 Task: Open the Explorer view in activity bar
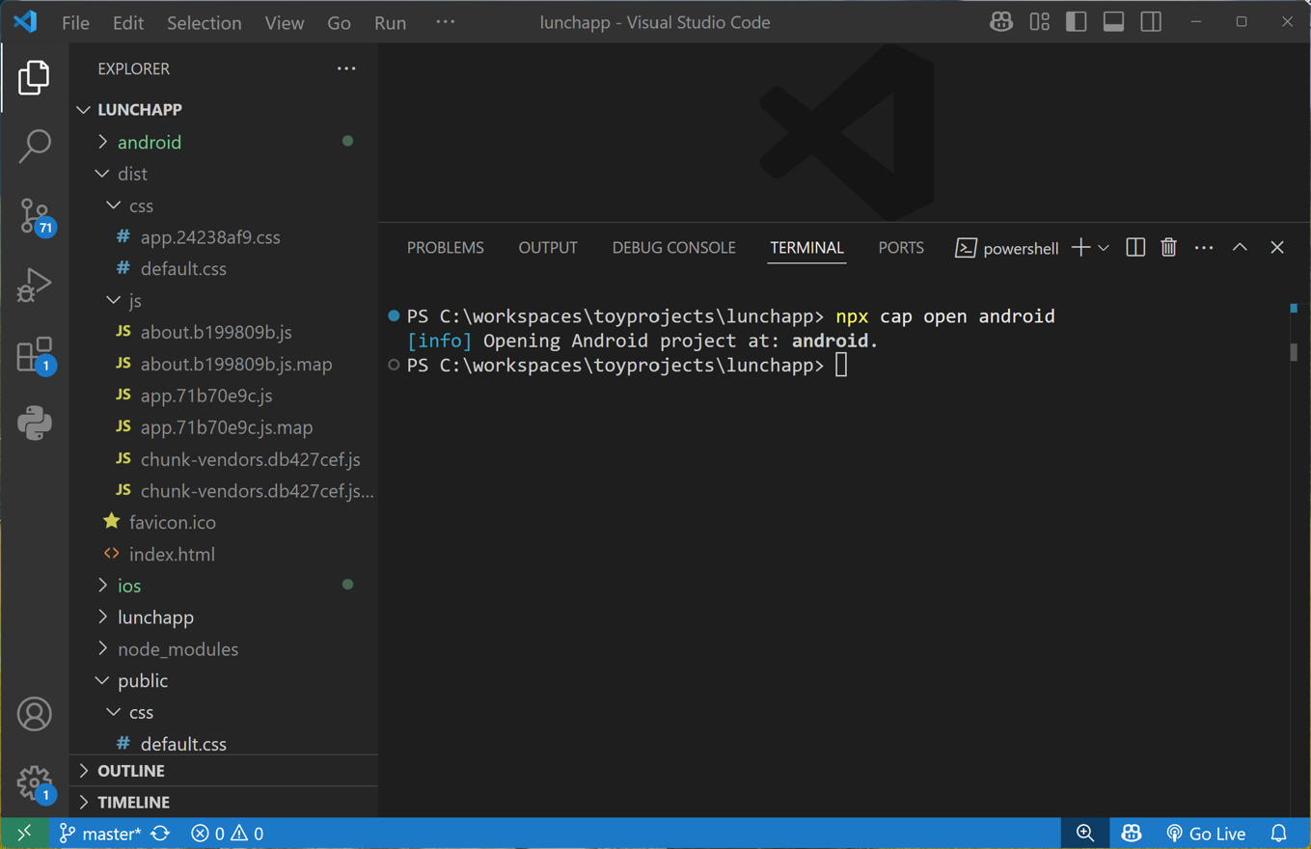coord(34,77)
